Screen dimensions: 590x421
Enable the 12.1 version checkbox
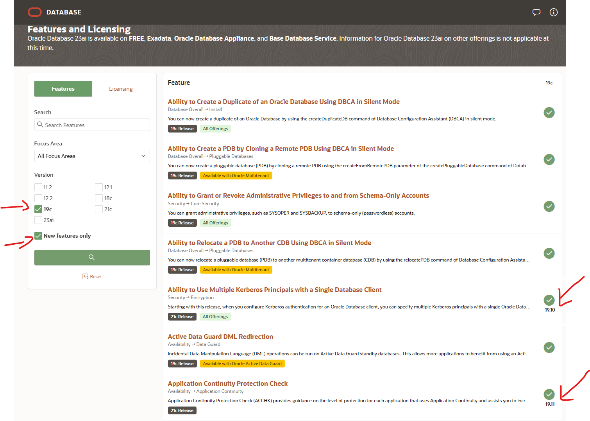pyautogui.click(x=99, y=187)
